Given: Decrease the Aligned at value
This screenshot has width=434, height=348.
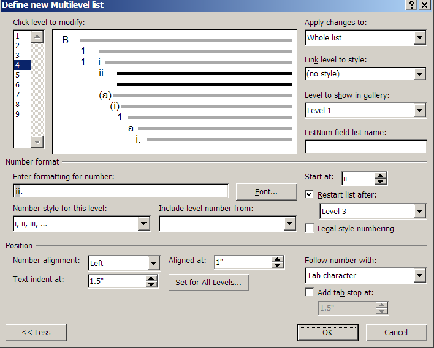Looking at the screenshot, I should (x=277, y=265).
